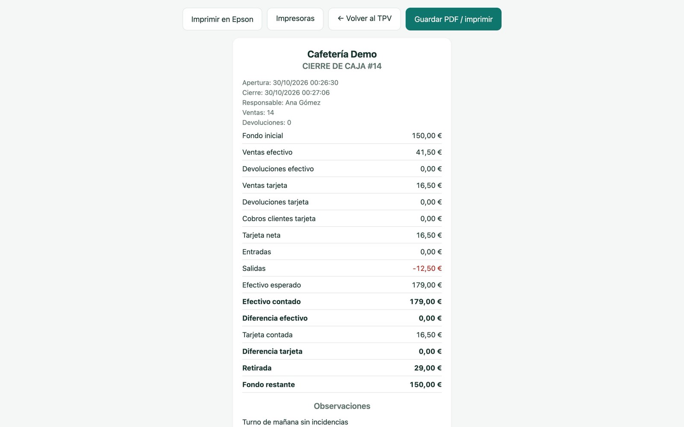Click the Devoluciones efectivo label
The height and width of the screenshot is (427, 684).
click(278, 169)
